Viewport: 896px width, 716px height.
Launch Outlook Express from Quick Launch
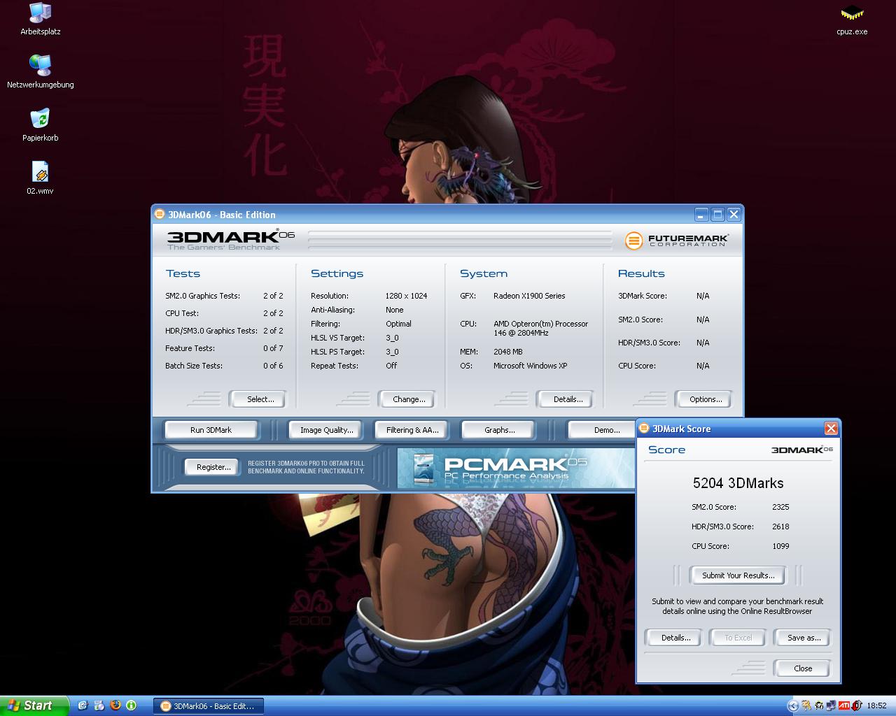point(83,706)
